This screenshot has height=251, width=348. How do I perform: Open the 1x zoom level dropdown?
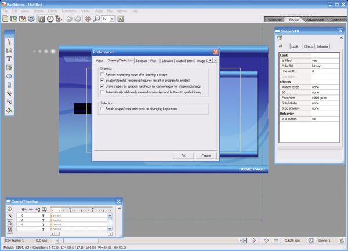click(110, 19)
